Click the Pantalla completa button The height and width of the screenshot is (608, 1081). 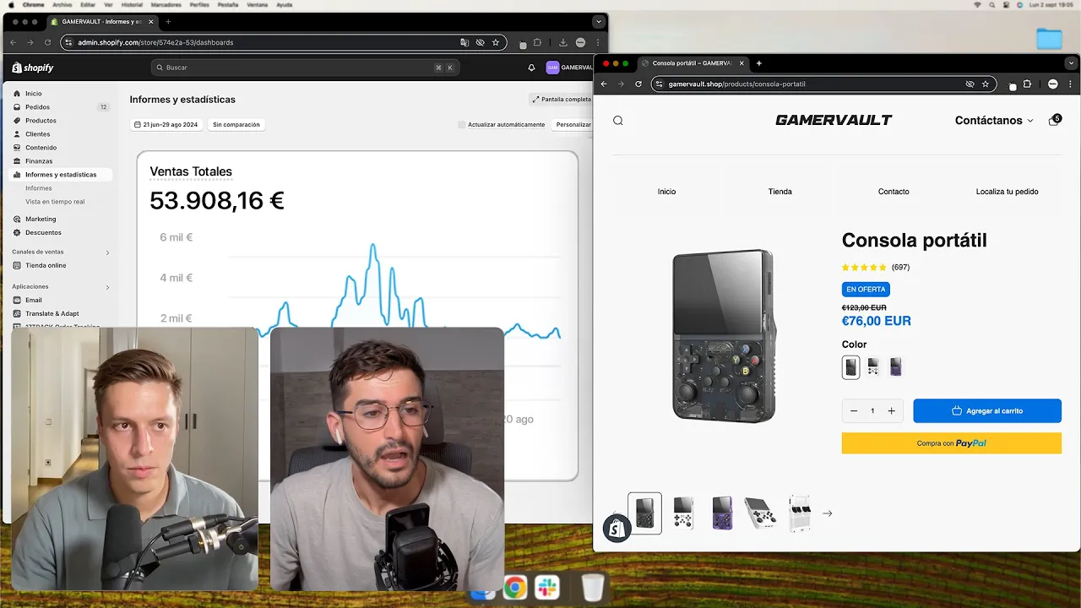point(562,100)
